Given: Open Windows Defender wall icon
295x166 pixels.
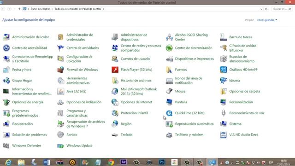Looking at the screenshot, I should tap(6, 146).
